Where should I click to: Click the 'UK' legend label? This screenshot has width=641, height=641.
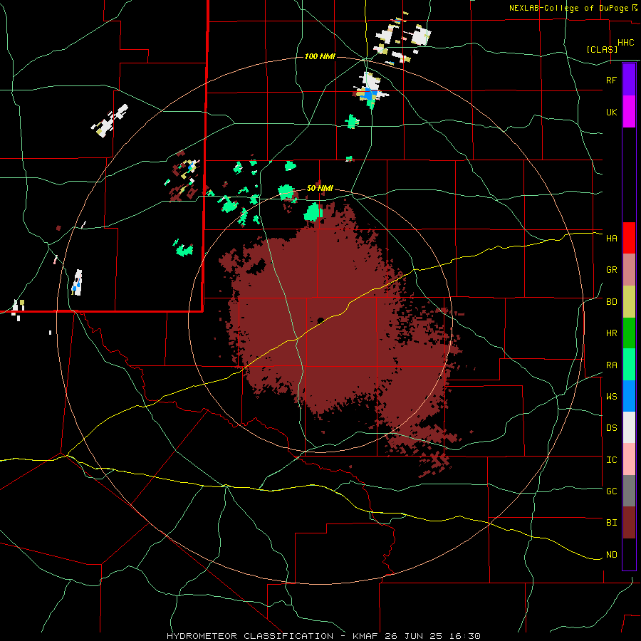click(611, 113)
